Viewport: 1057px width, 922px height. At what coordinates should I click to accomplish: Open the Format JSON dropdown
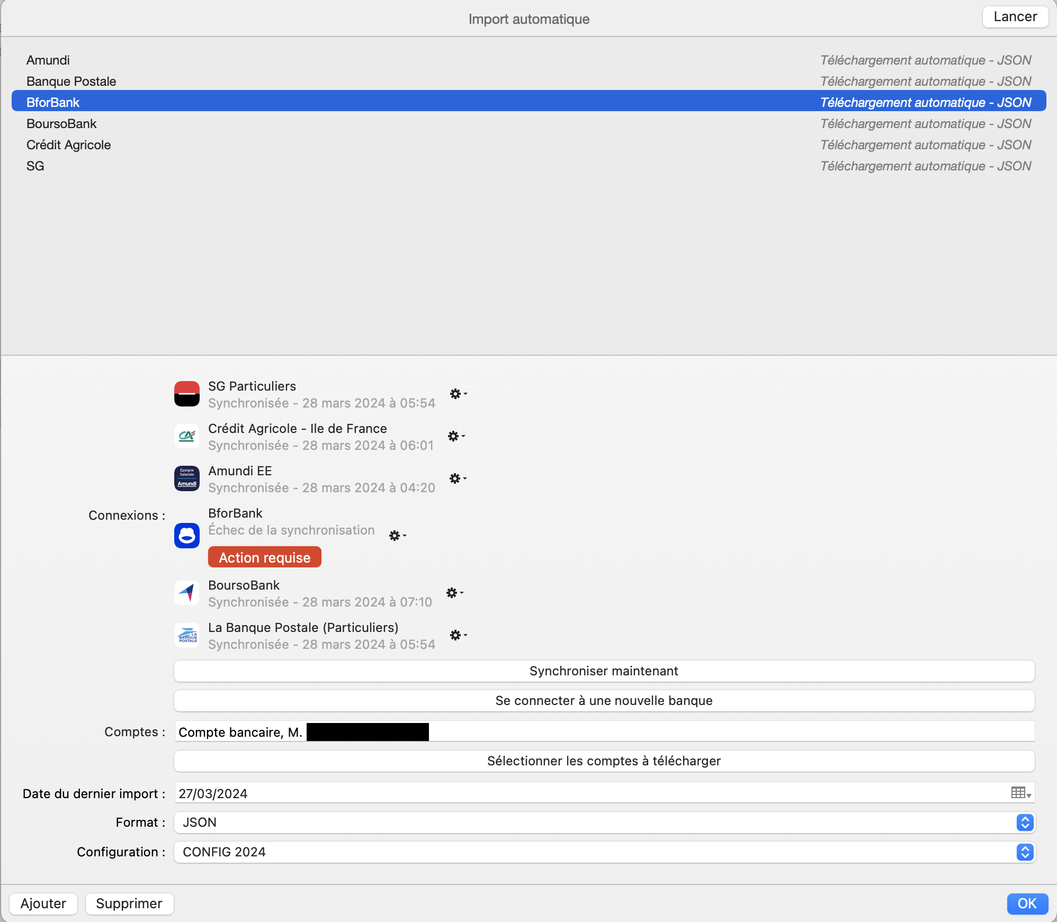604,822
